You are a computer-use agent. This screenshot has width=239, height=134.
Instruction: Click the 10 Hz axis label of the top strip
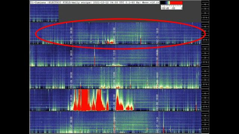coord(205,17)
